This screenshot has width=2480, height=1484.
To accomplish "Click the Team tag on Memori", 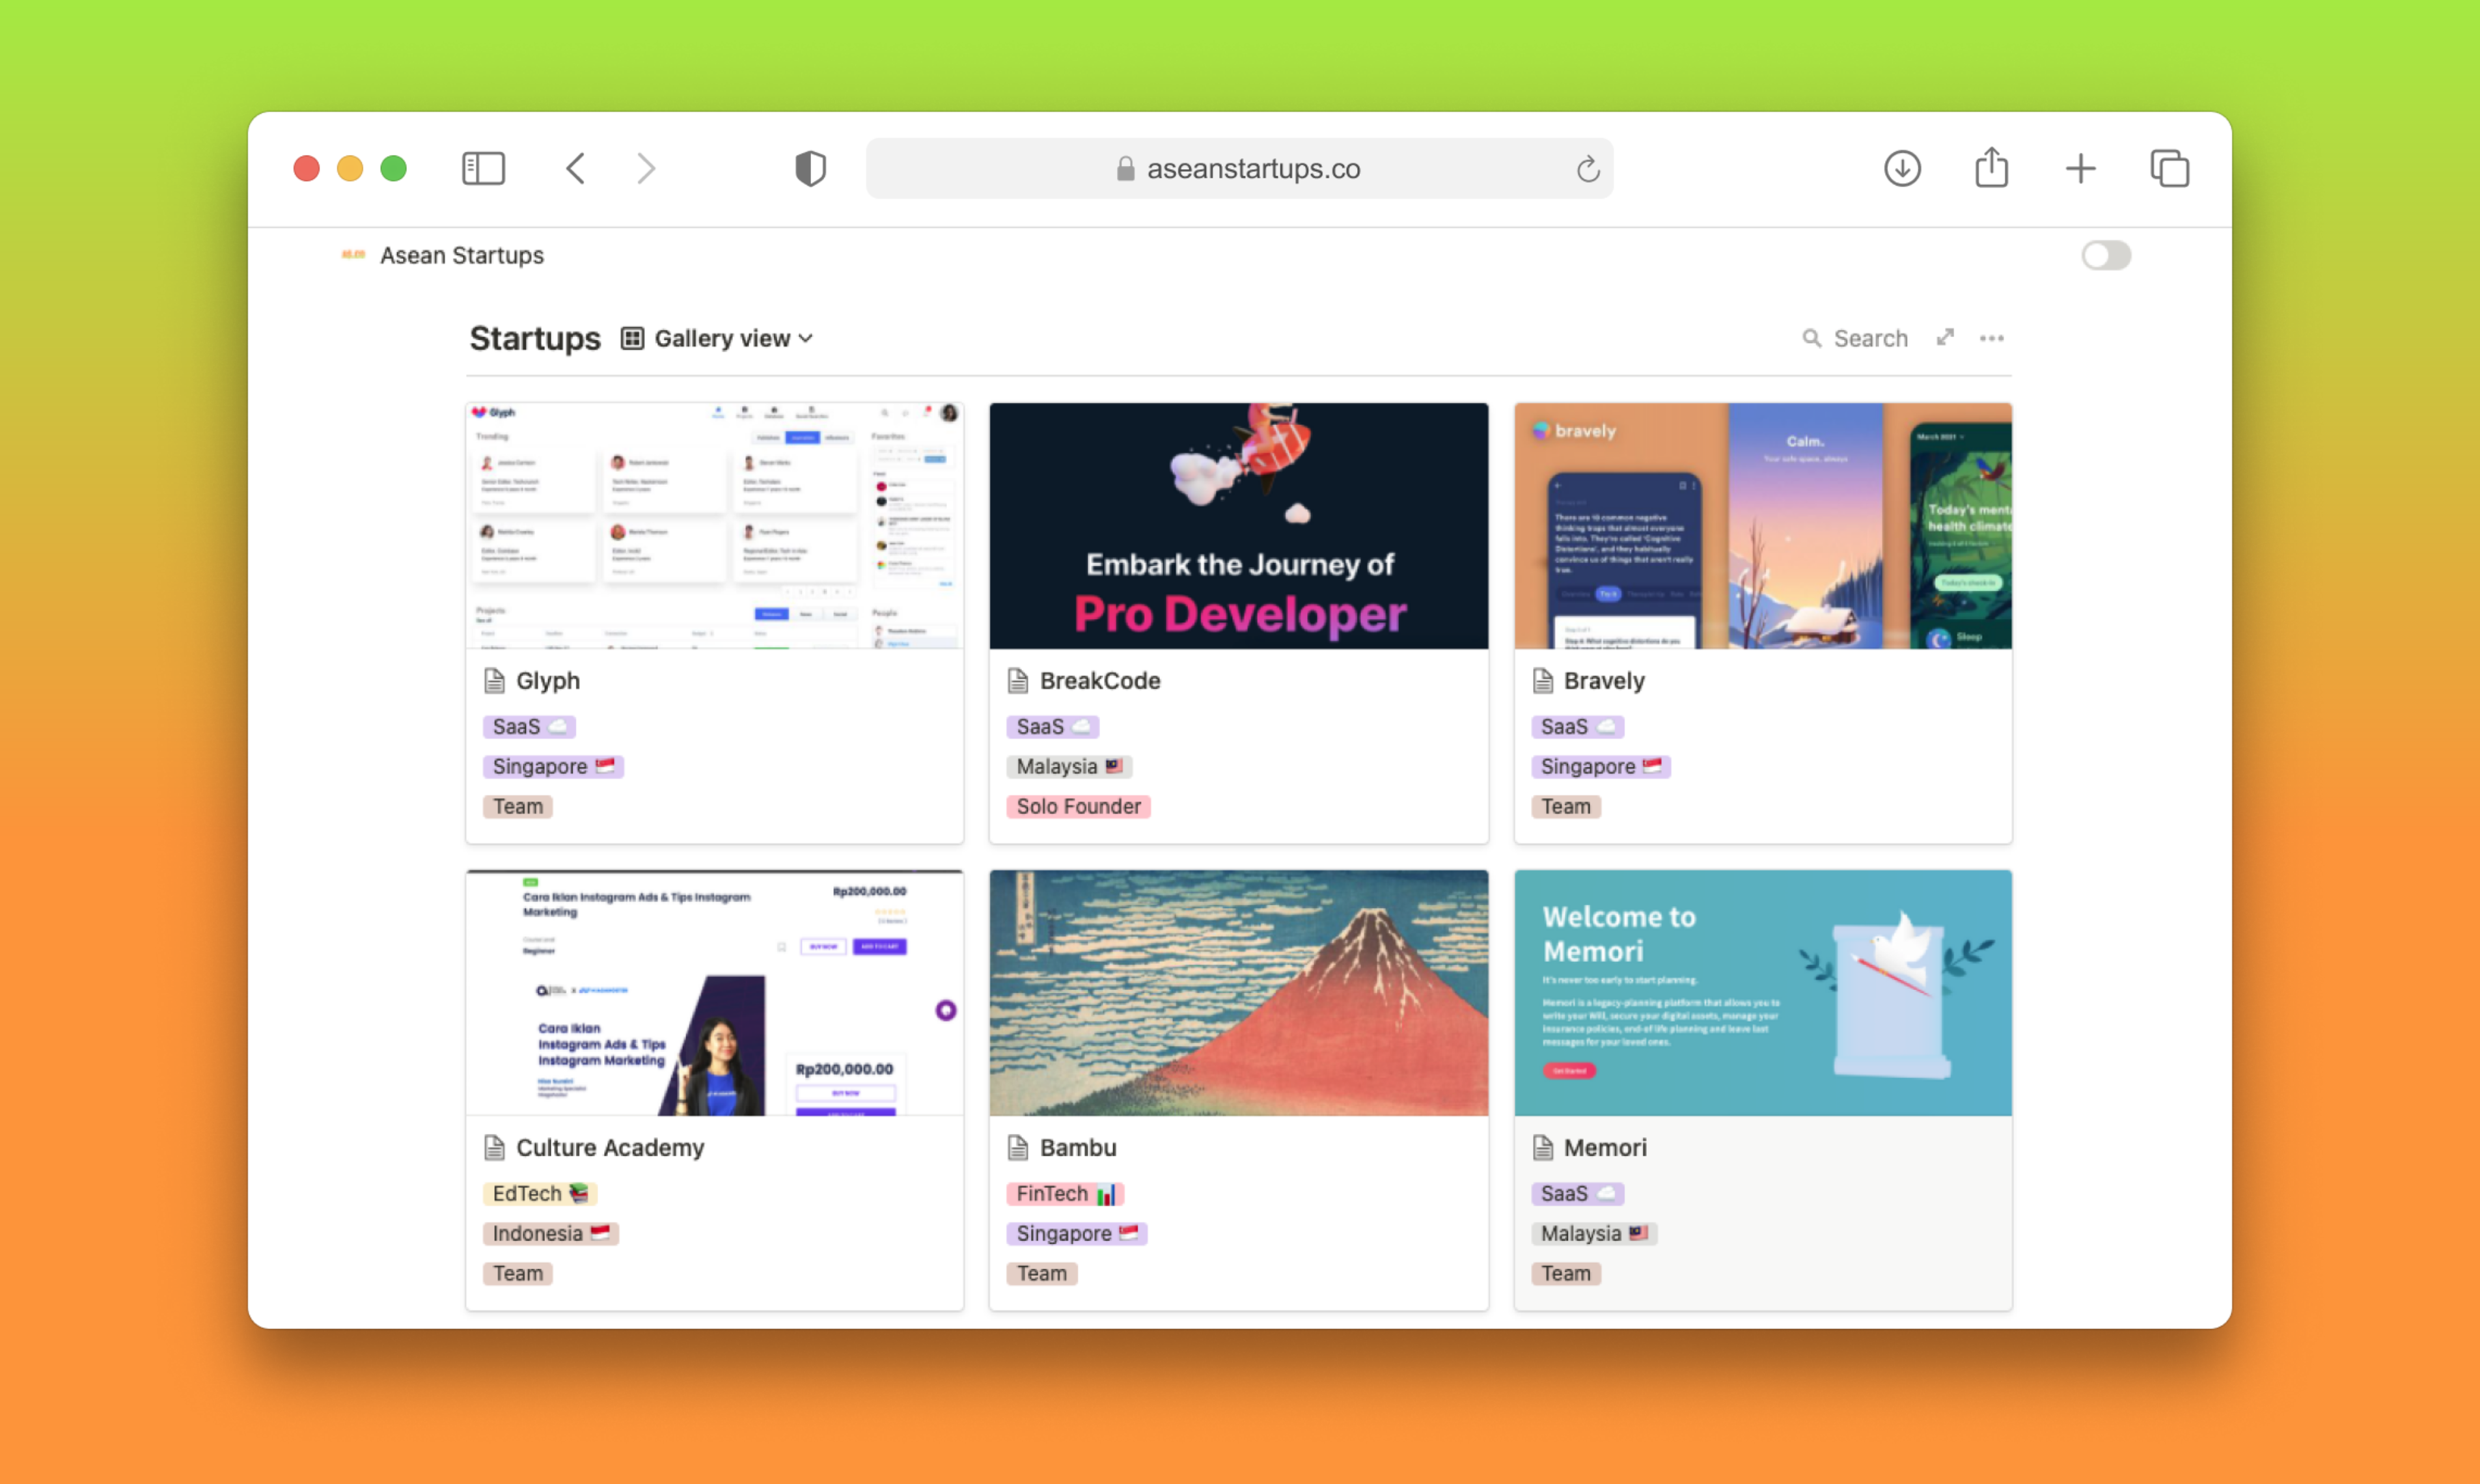I will (x=1566, y=1273).
